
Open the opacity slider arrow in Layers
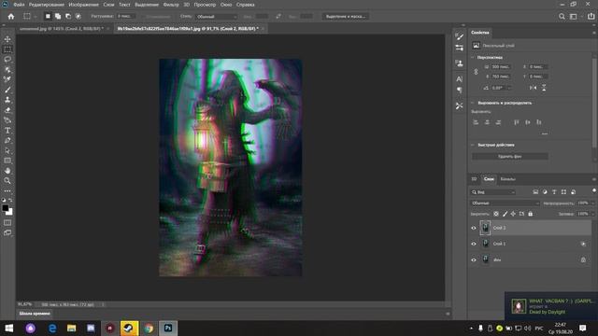click(592, 203)
